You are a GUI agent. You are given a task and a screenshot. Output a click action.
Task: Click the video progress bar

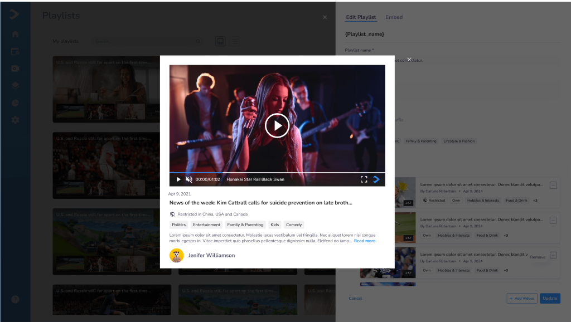tap(277, 173)
